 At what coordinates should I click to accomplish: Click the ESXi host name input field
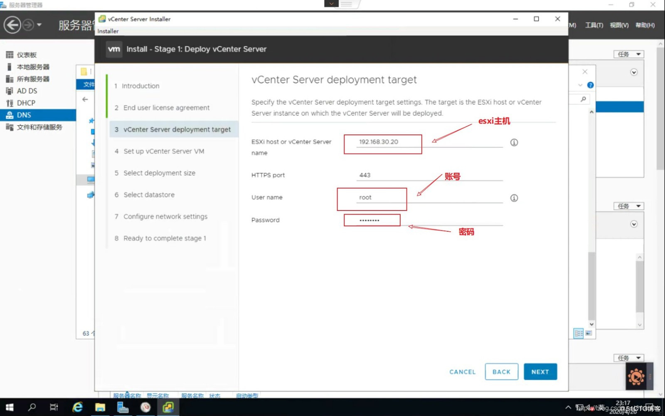pos(429,142)
